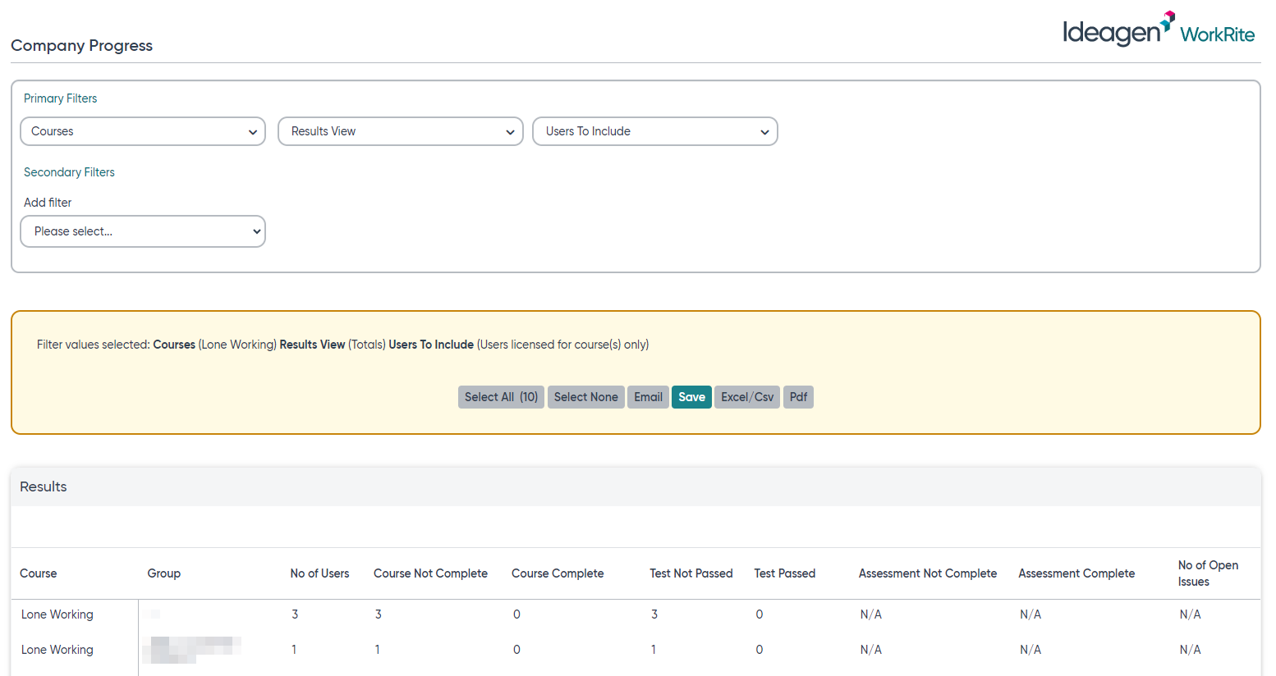Click the Company Progress page title

pyautogui.click(x=82, y=45)
